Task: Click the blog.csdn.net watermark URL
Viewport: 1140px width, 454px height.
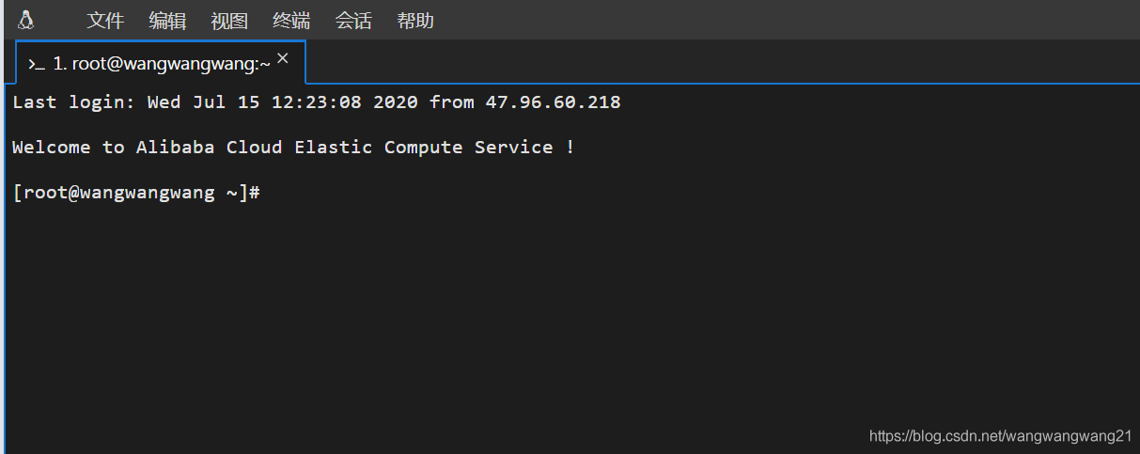Action: pos(1000,436)
